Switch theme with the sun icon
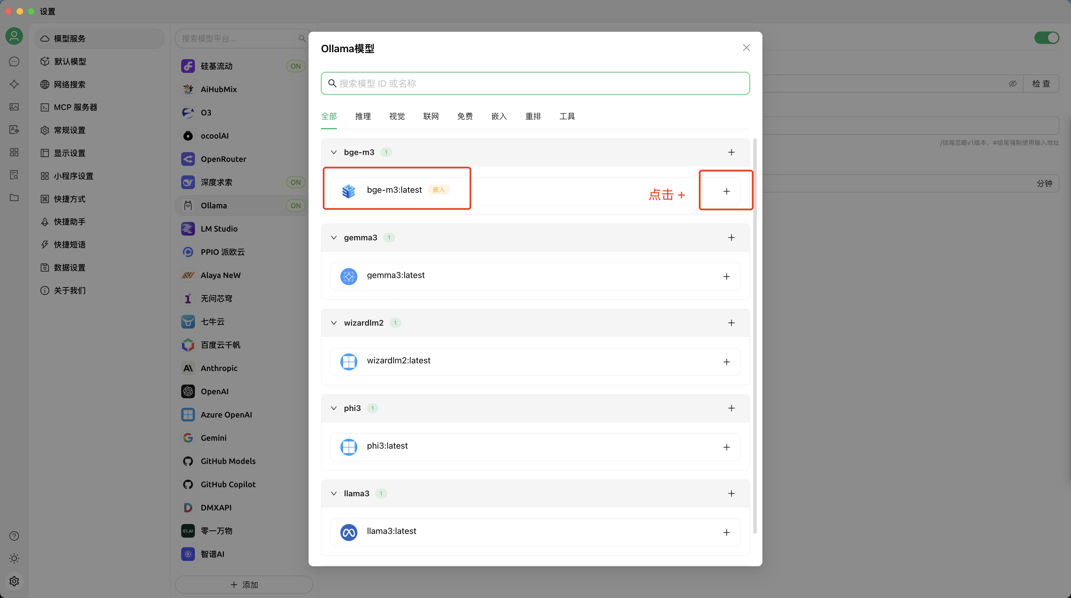Image resolution: width=1071 pixels, height=598 pixels. [x=14, y=559]
